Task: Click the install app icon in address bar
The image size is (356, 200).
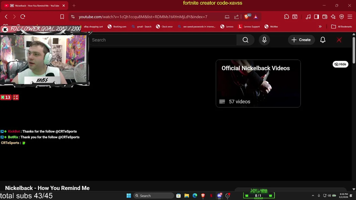Action: (x=227, y=17)
